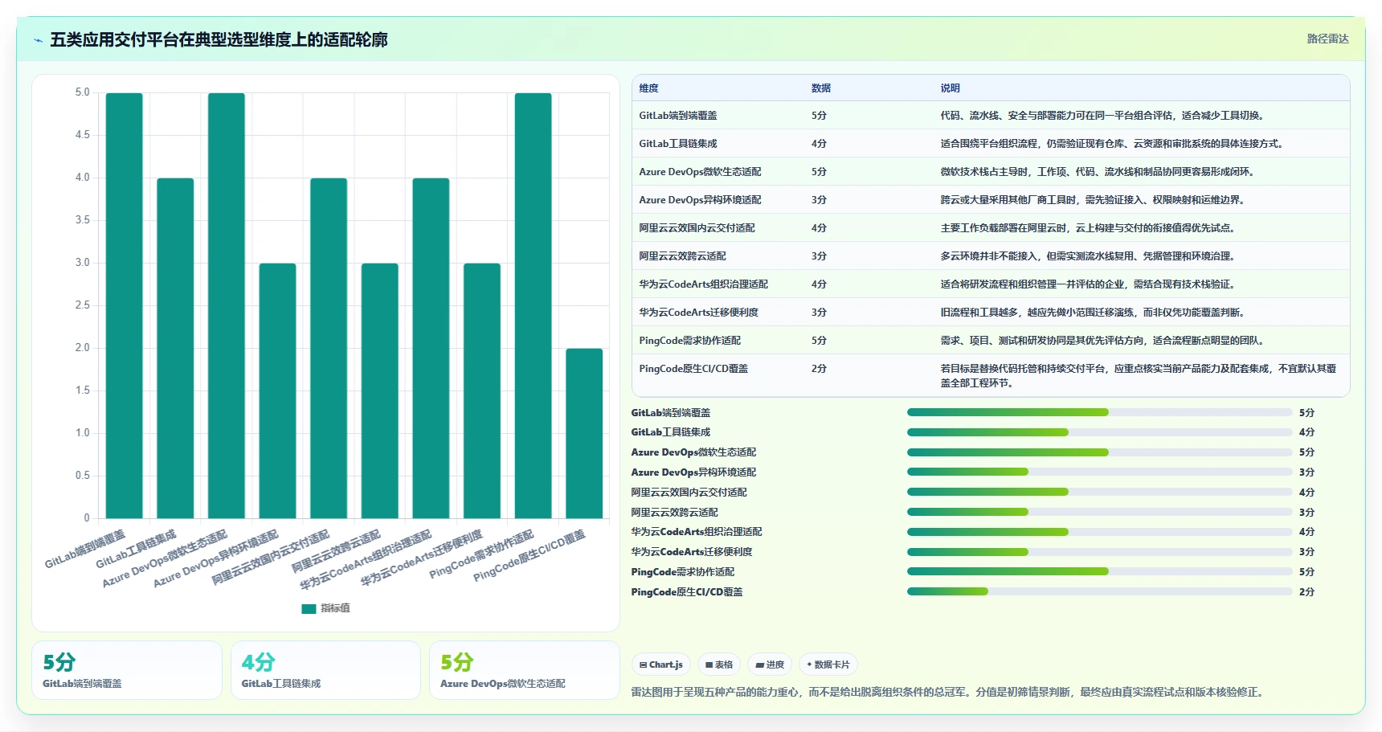Click the 2分 score in the PingCode原生CI/CD覆盖 table row
Screen dimensions: 1382x732
tap(819, 369)
